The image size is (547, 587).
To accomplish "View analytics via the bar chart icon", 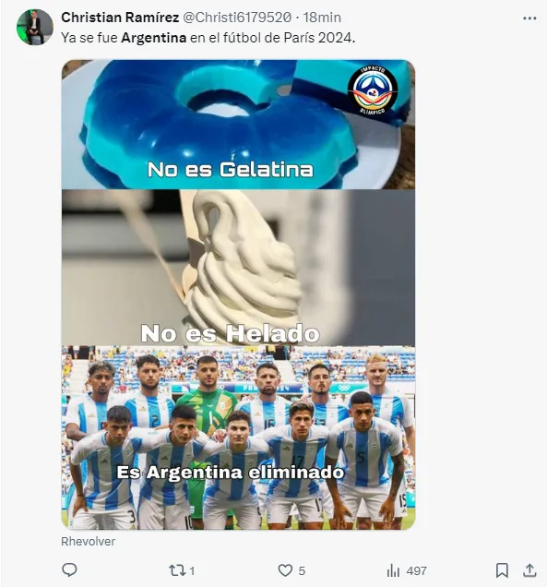I will click(x=393, y=571).
